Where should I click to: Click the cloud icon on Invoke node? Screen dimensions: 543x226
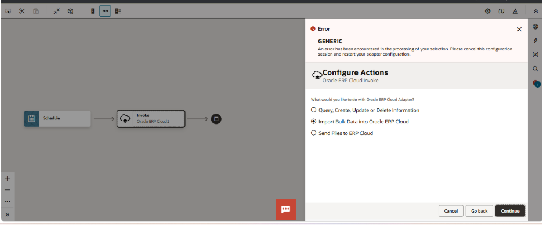(x=125, y=119)
